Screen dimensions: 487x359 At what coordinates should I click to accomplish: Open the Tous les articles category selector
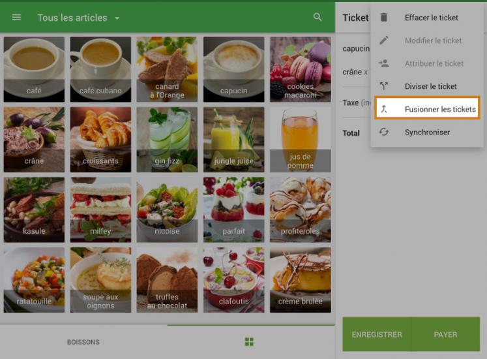click(x=78, y=18)
